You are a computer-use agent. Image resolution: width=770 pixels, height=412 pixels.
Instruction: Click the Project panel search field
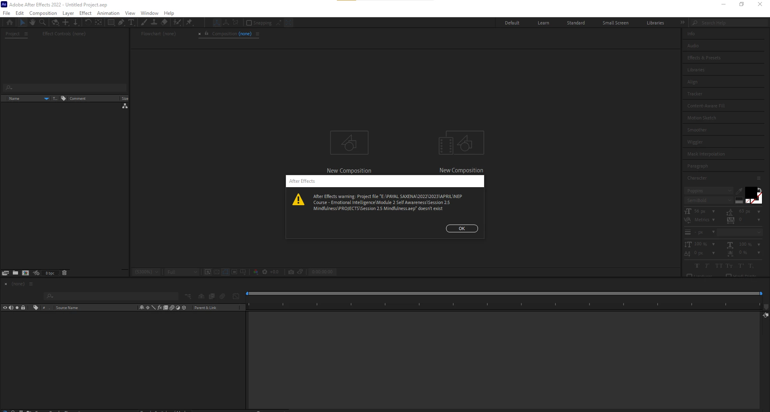point(65,87)
